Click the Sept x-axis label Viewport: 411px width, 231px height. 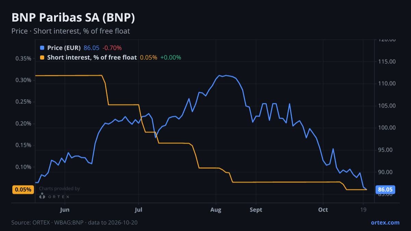coord(256,209)
